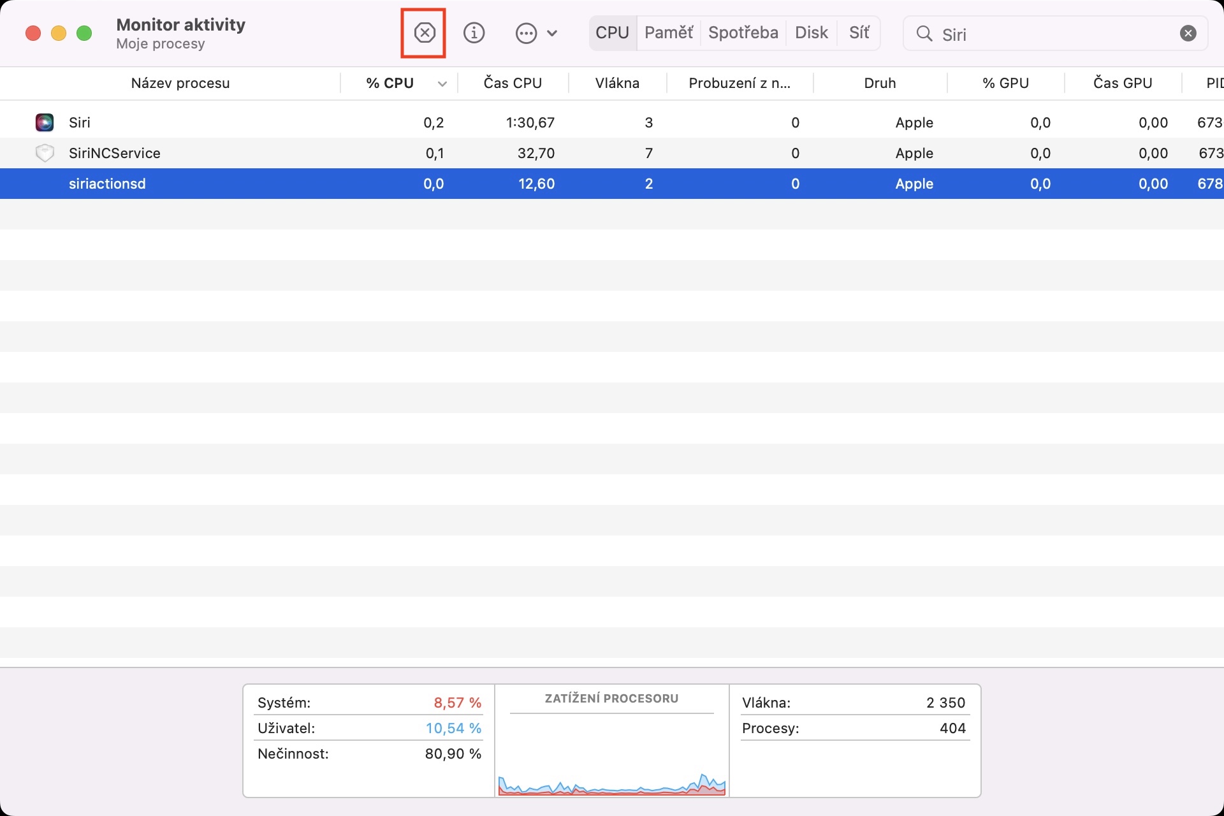
Task: Open the Disk tab
Action: tap(811, 33)
